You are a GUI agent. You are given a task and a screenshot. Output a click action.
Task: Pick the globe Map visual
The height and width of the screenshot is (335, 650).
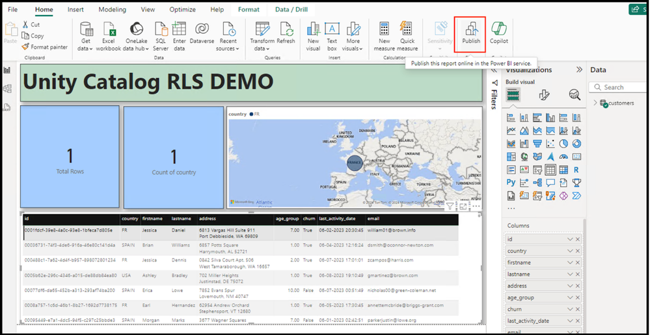point(524,157)
